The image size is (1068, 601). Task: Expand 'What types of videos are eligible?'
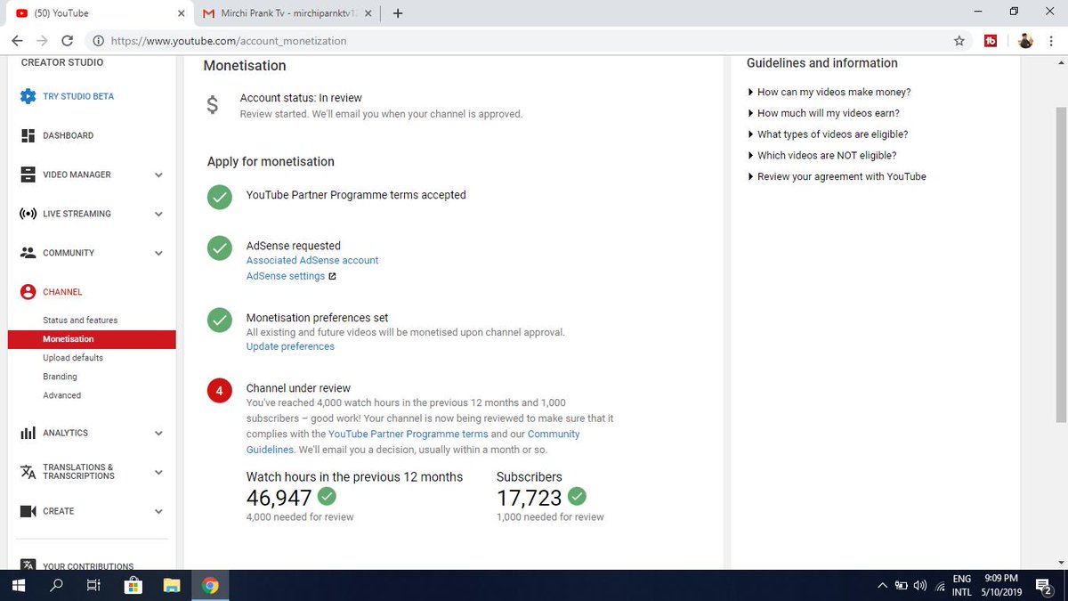click(x=828, y=134)
